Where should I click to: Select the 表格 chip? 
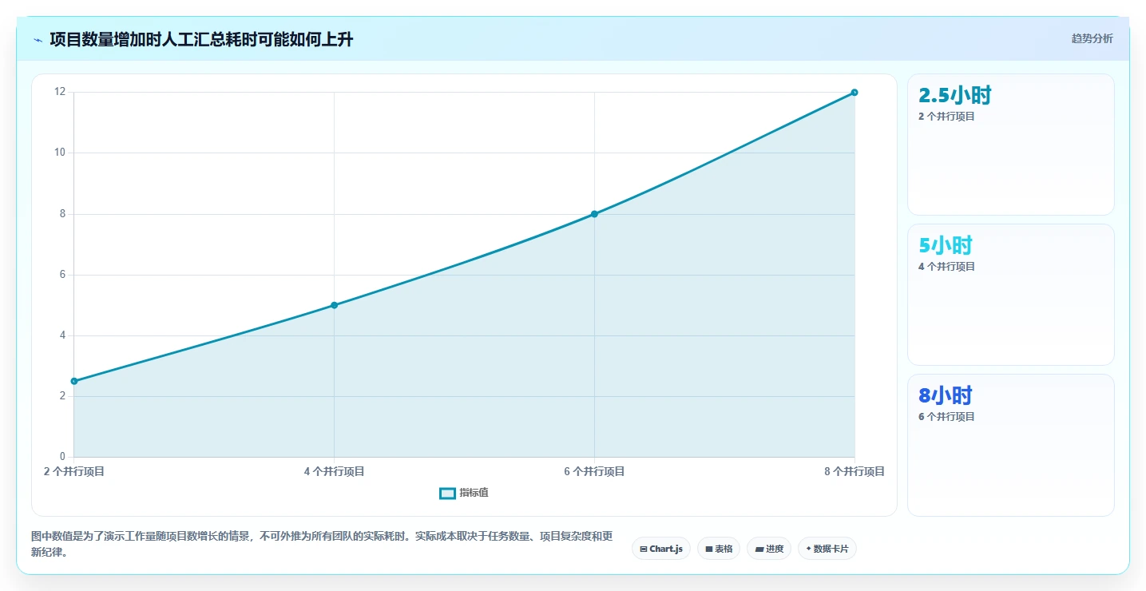719,549
